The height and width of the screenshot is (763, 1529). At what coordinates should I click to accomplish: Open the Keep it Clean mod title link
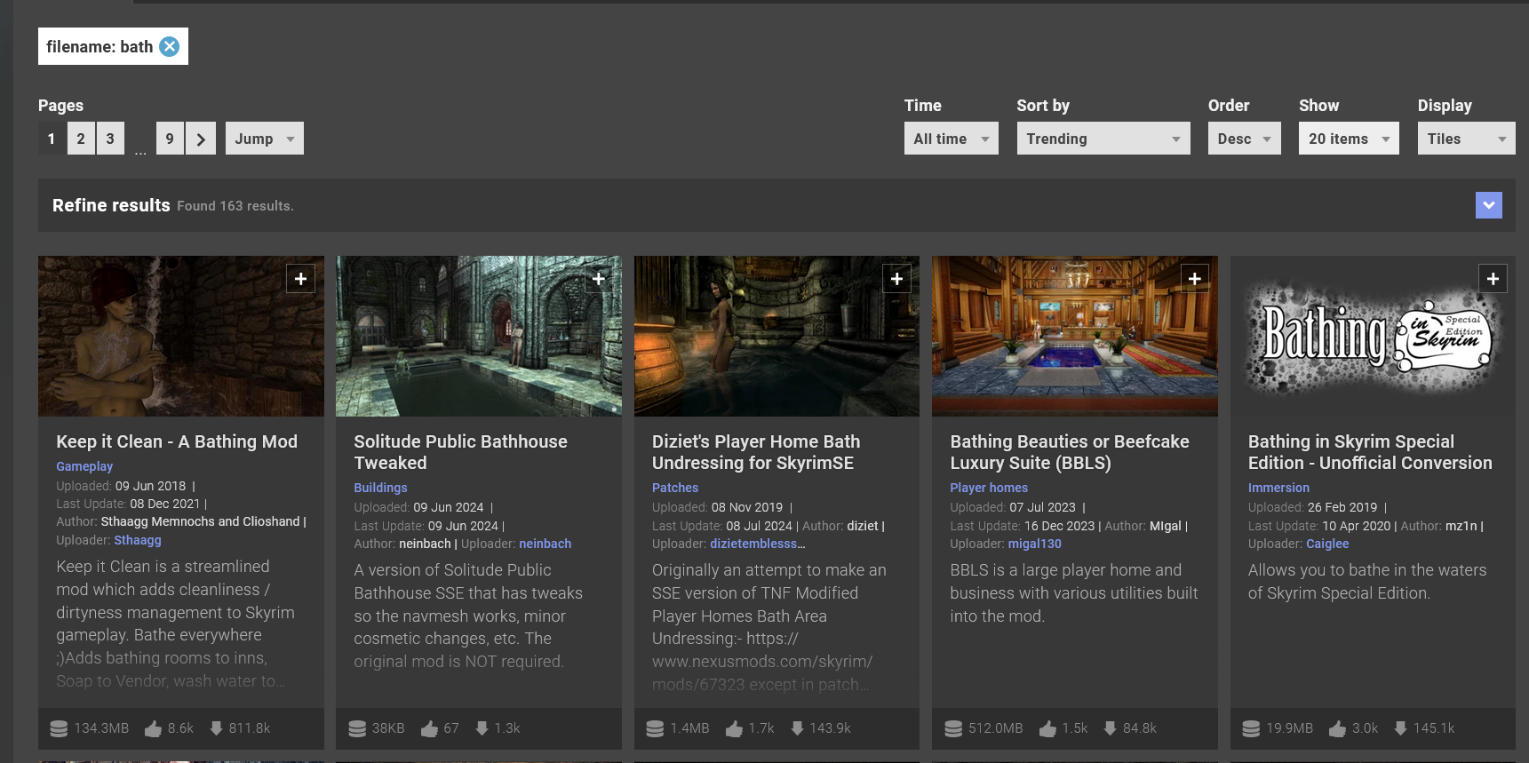(x=177, y=441)
